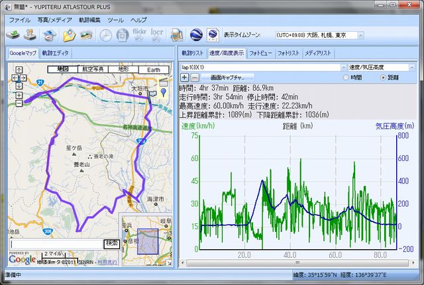Image resolution: width=424 pixels, height=285 pixels.
Task: Switch to the フォトリスト tab
Action: (288, 53)
